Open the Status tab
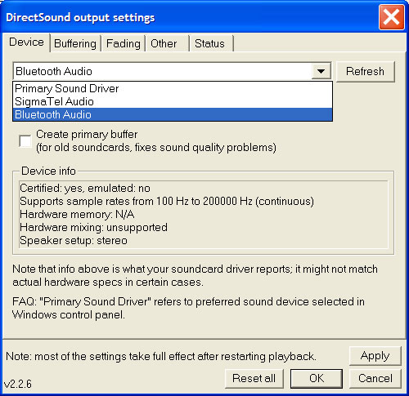Viewport: 409px width, 396px height. (x=212, y=43)
